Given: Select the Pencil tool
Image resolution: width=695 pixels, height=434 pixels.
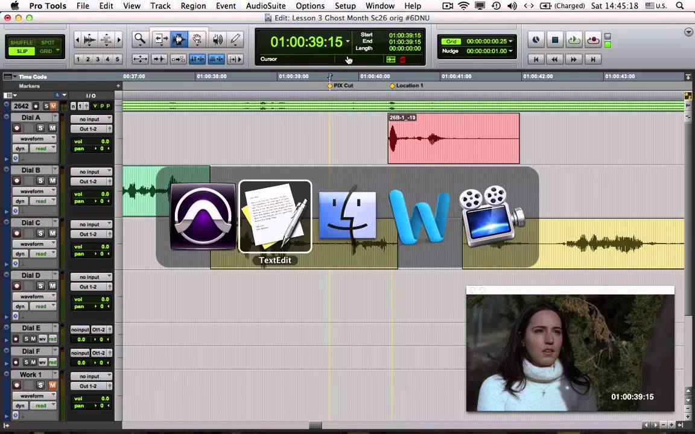Looking at the screenshot, I should pos(236,39).
